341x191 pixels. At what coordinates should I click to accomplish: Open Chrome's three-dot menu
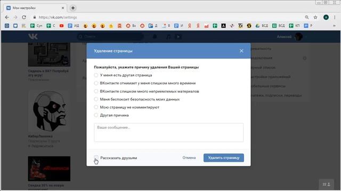pos(335,18)
